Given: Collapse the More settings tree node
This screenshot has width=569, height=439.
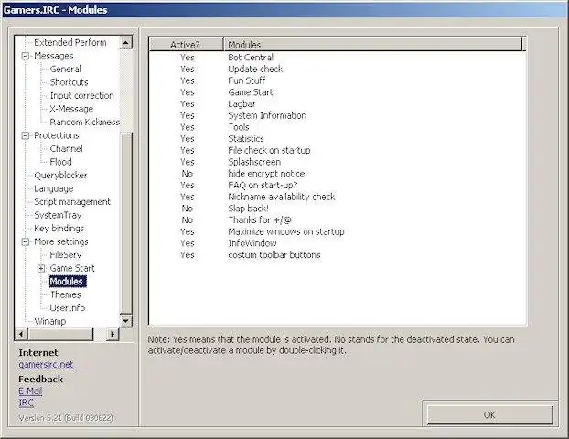Looking at the screenshot, I should [26, 242].
